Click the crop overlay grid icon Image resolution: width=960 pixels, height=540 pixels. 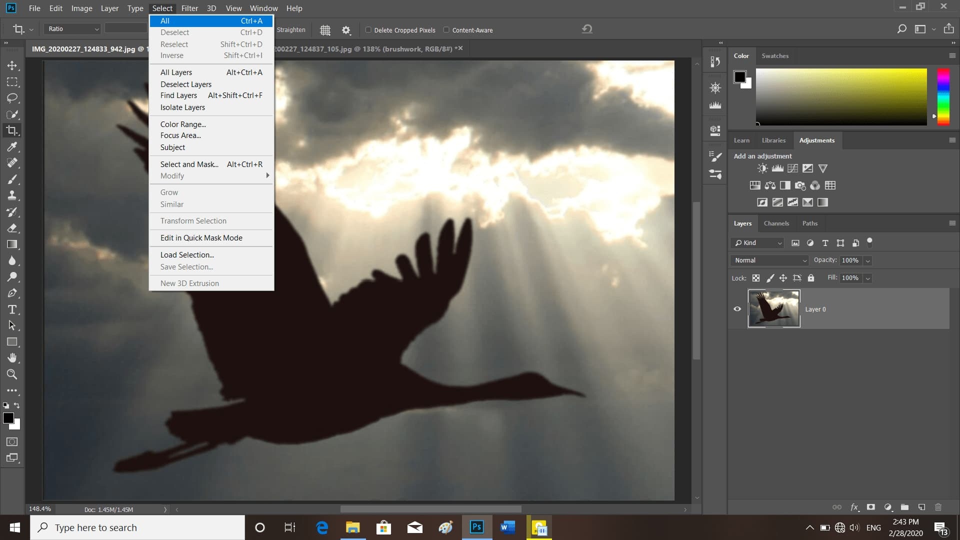coord(325,30)
